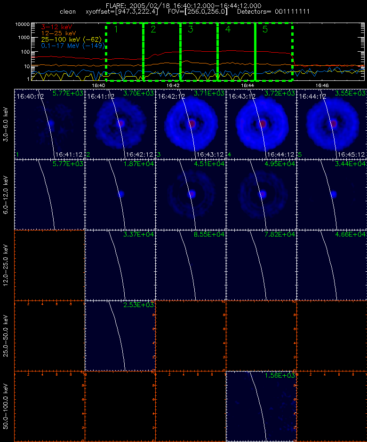This screenshot has width=367, height=442.
Task: Select interval 2 box in the light curve
Action: tap(162, 52)
